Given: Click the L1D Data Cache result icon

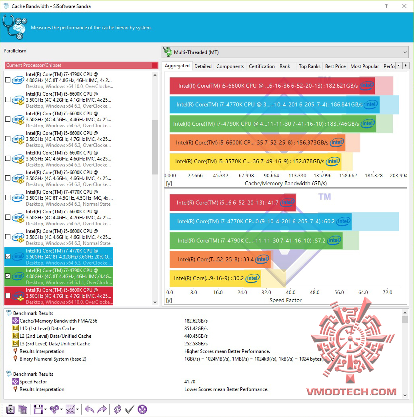Looking at the screenshot, I should pos(16,329).
